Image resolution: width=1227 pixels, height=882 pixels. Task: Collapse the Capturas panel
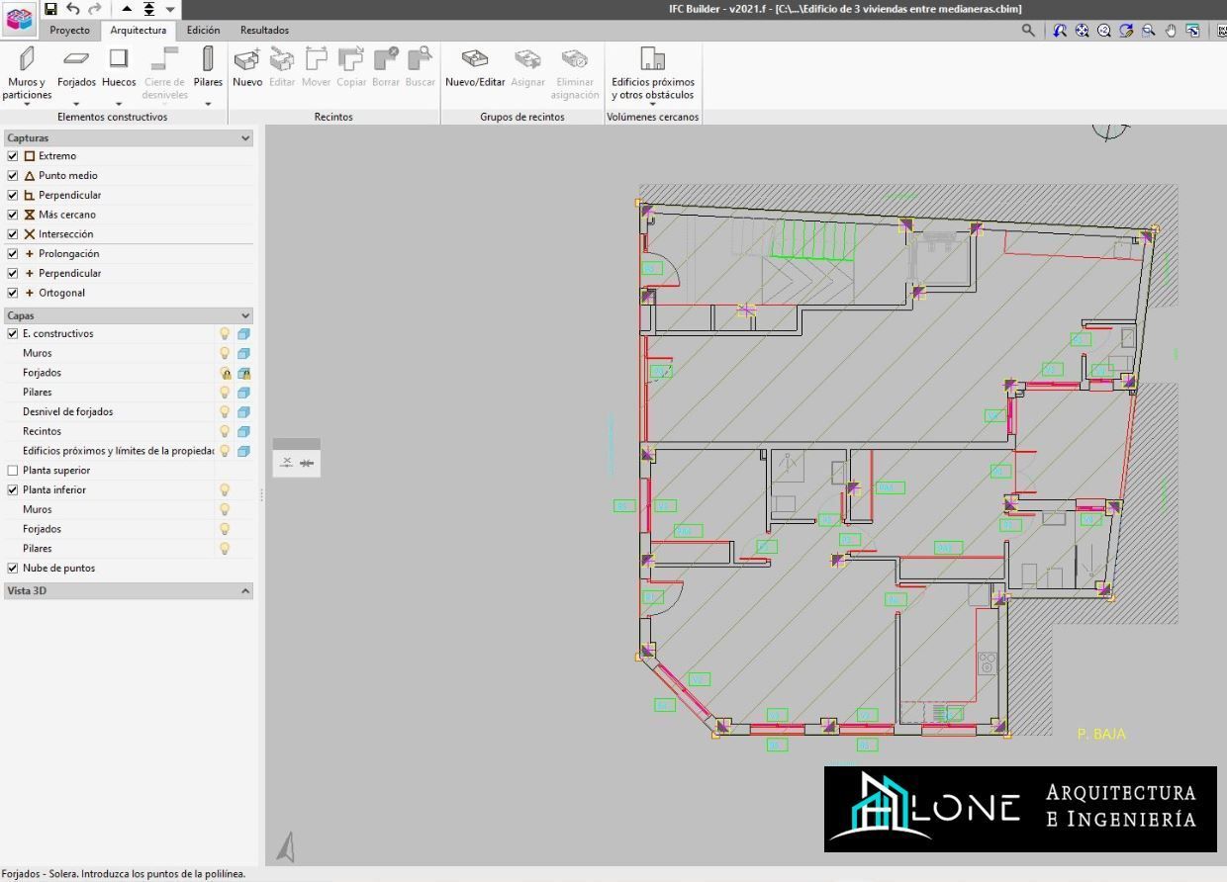click(x=245, y=138)
